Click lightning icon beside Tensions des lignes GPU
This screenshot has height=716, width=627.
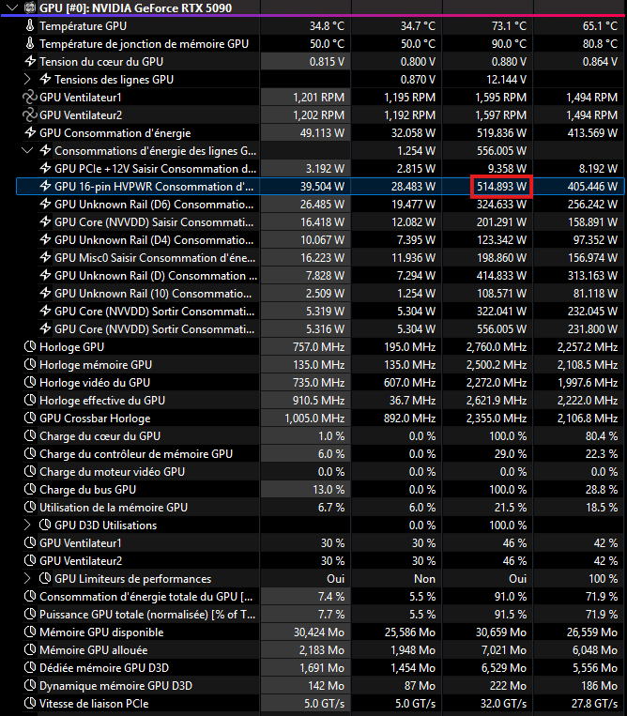[45, 80]
